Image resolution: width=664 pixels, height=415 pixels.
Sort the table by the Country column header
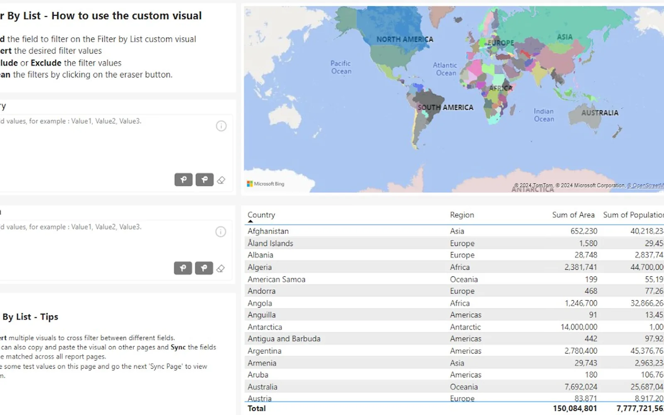click(x=261, y=215)
